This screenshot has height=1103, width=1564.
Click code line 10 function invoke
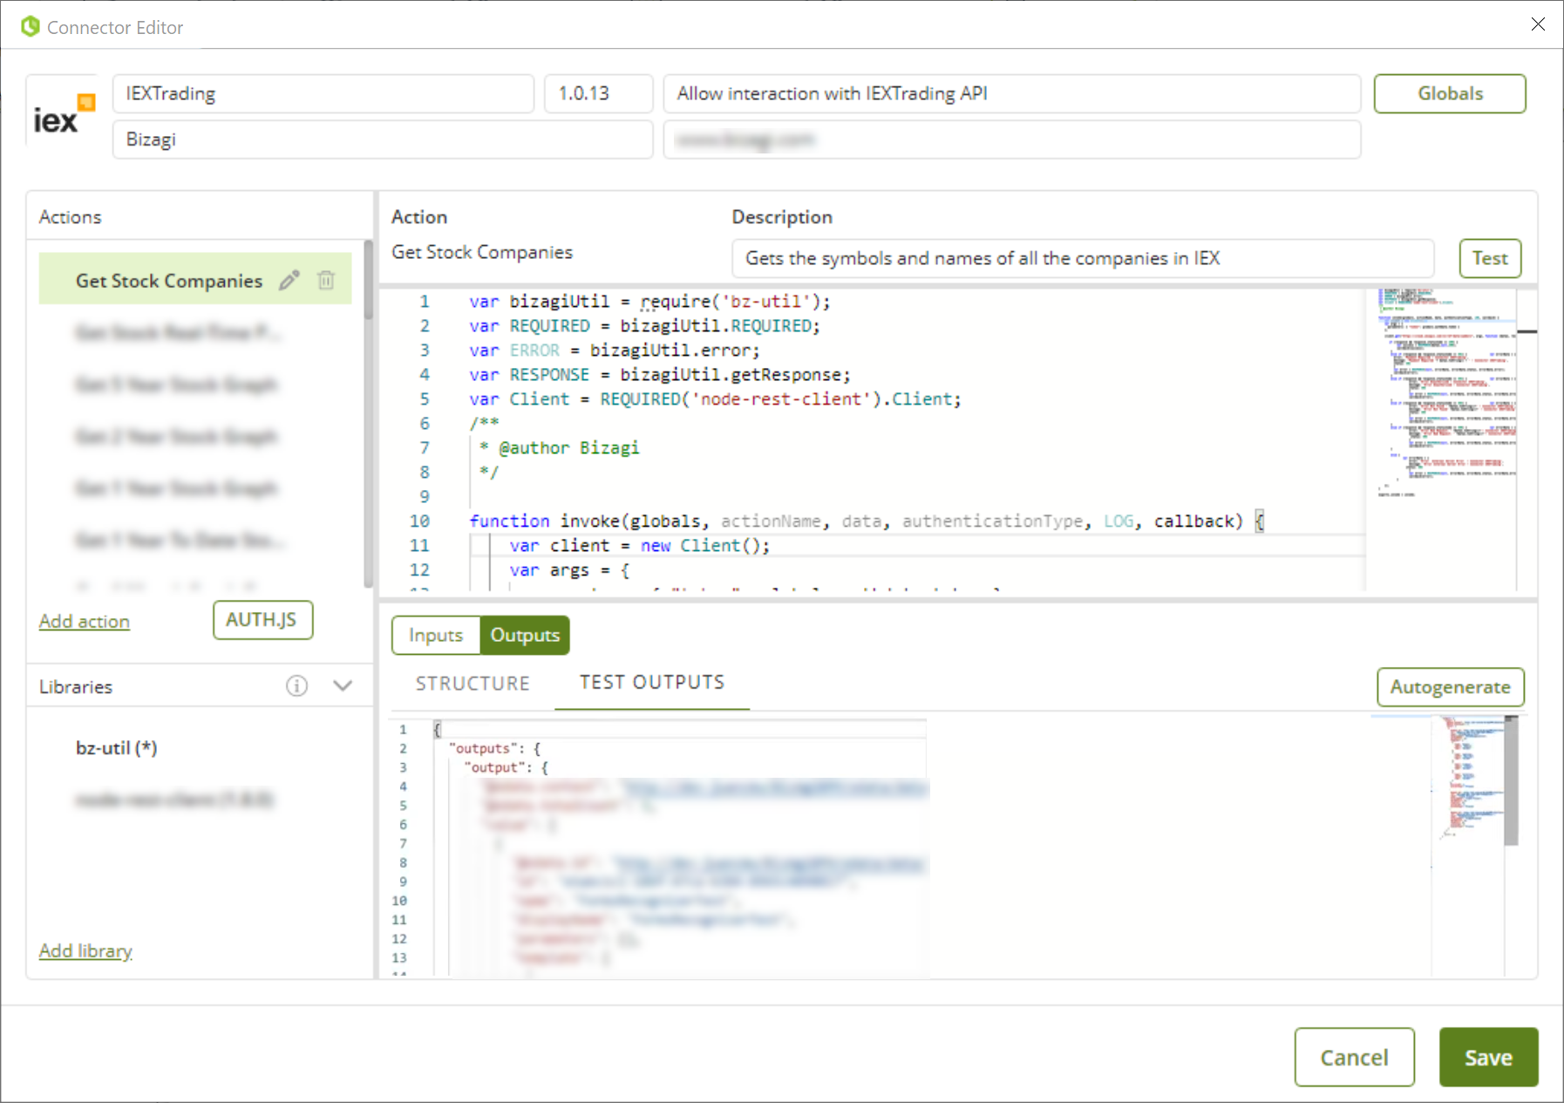click(x=866, y=521)
